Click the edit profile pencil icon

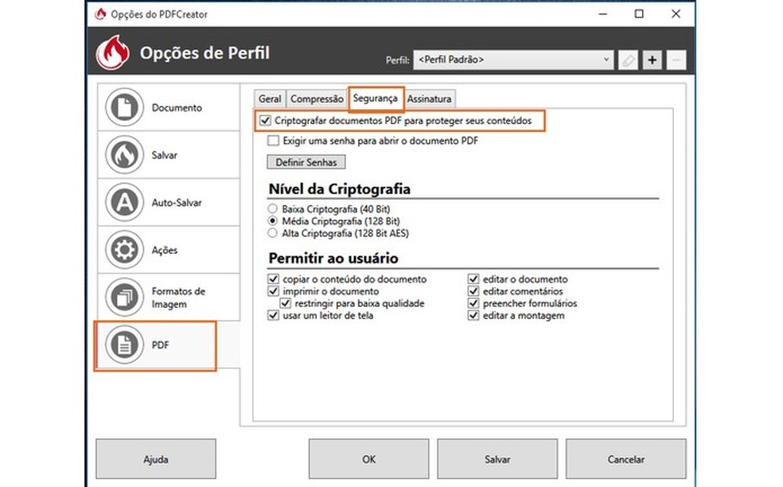(628, 59)
